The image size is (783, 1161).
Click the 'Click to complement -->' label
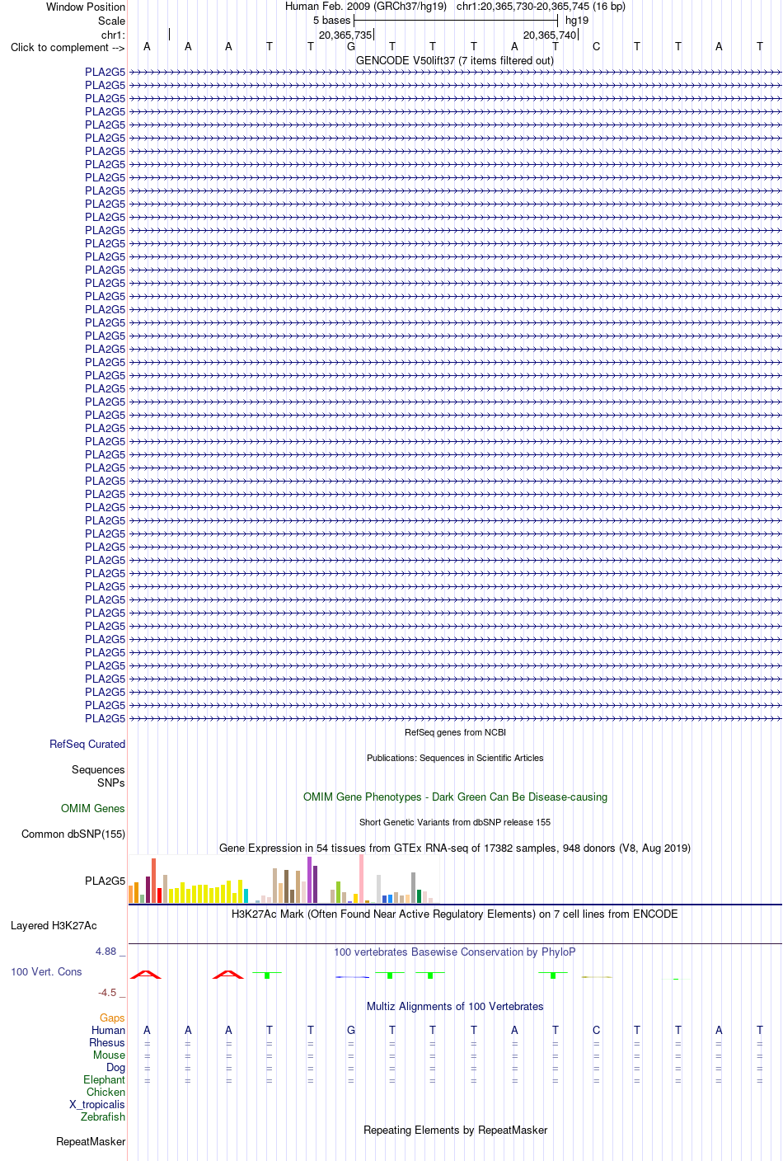tap(68, 47)
